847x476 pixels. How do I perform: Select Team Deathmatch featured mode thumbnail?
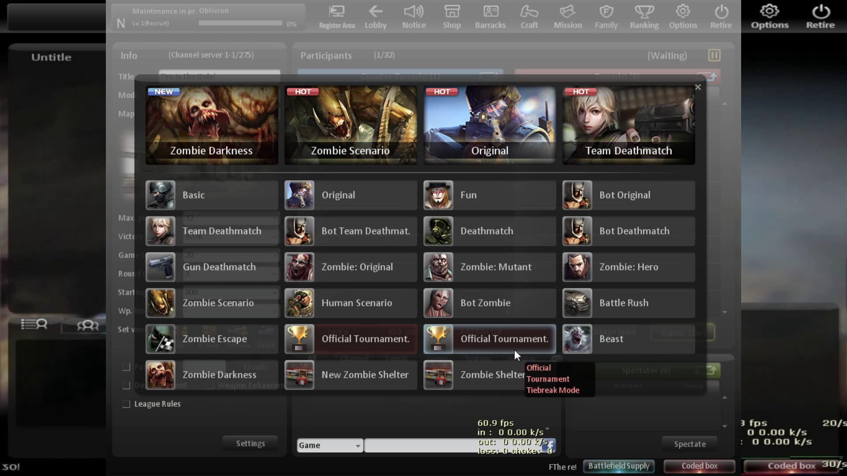tap(629, 125)
